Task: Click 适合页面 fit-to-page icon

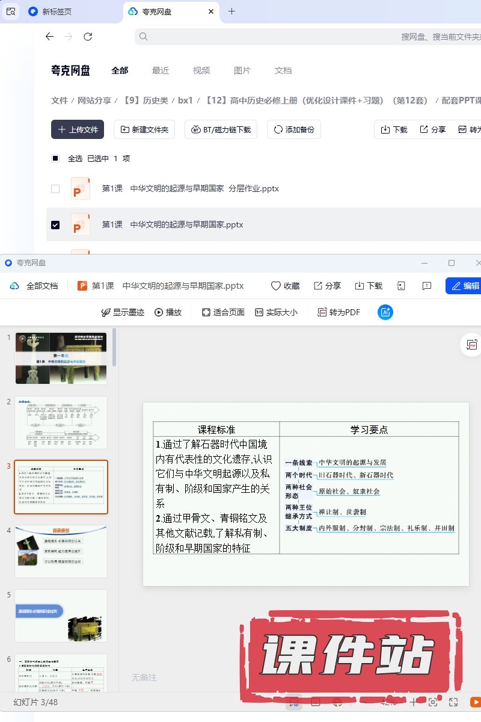Action: point(223,312)
